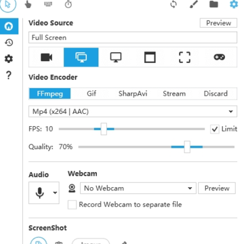Screen dimensions: 244x244
Task: Switch to SharpAvi encoder tab
Action: (x=133, y=94)
